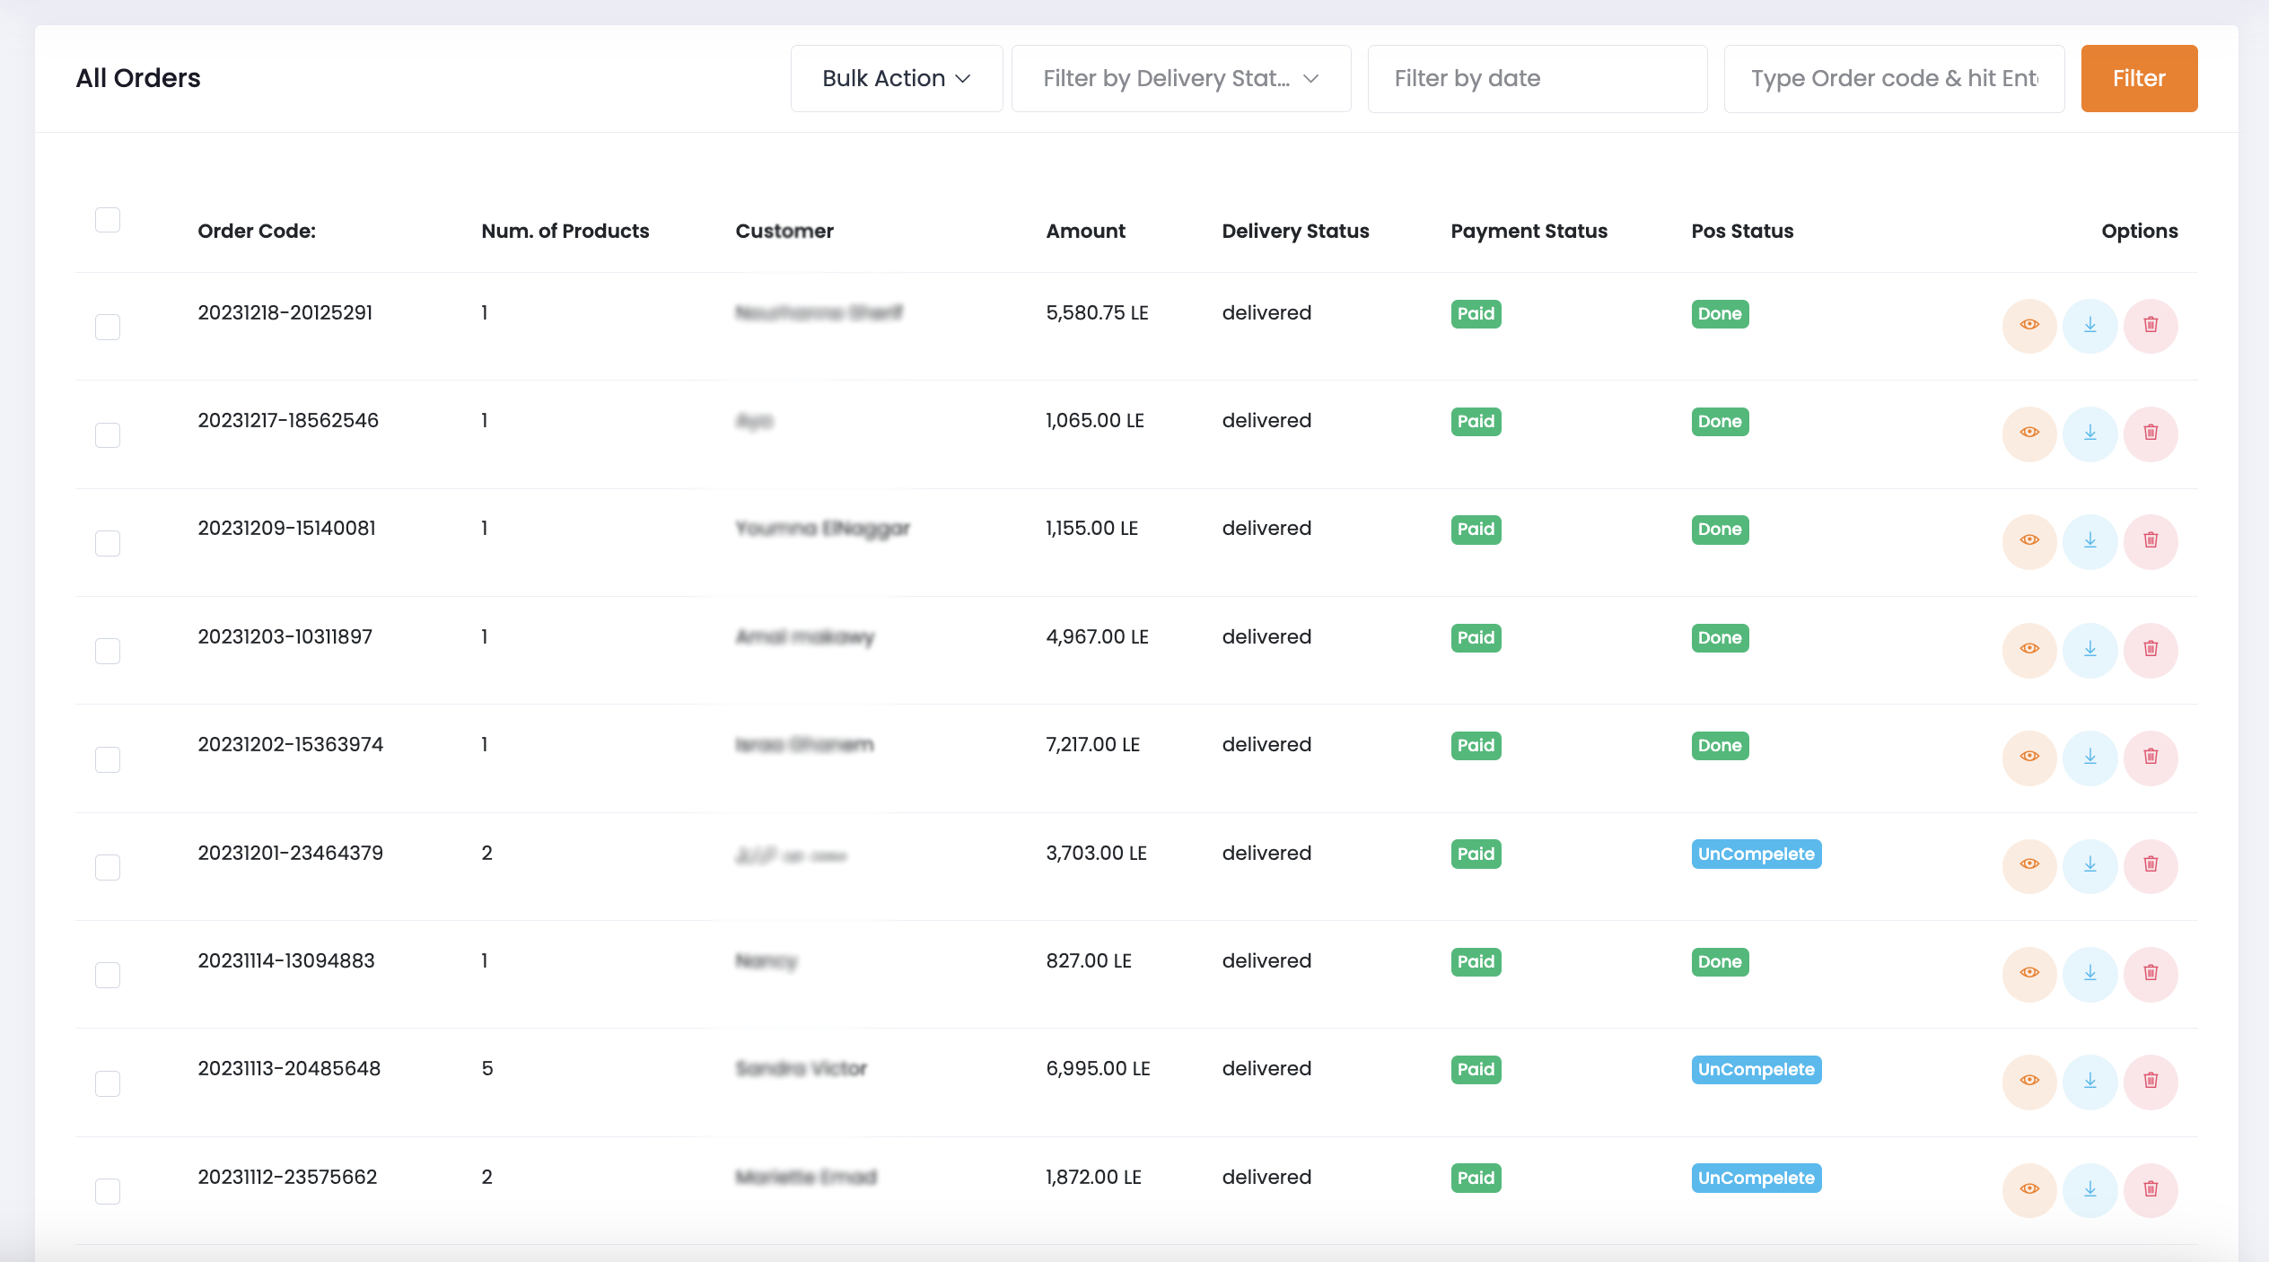Click eye icon for order 20231203-10311897

pyautogui.click(x=2029, y=650)
